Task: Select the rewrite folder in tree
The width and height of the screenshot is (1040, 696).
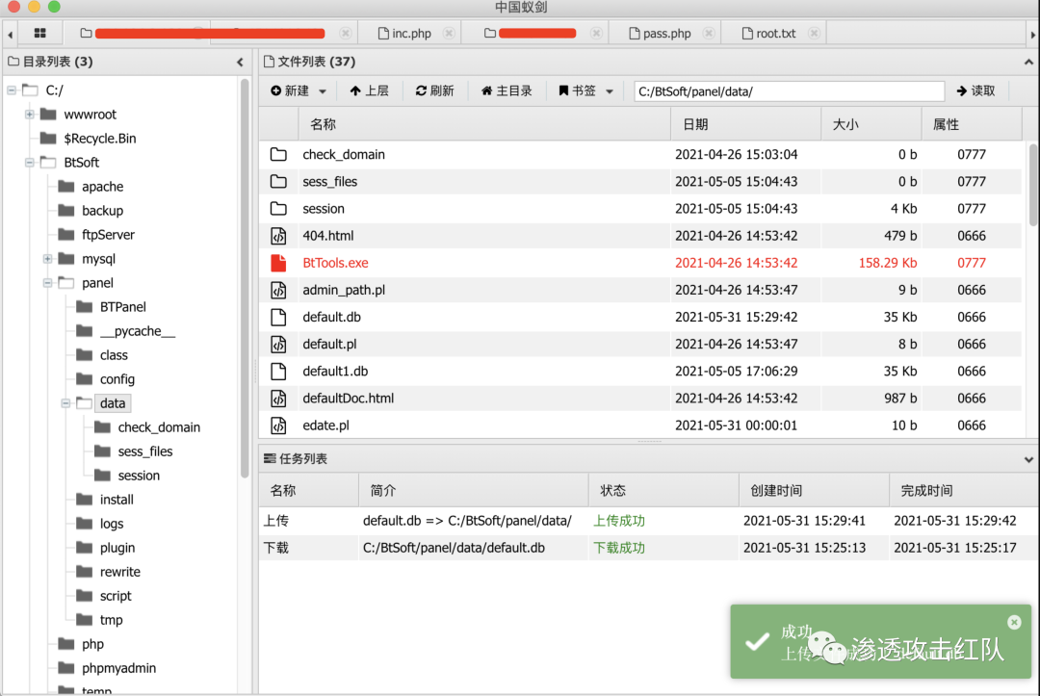Action: [119, 572]
